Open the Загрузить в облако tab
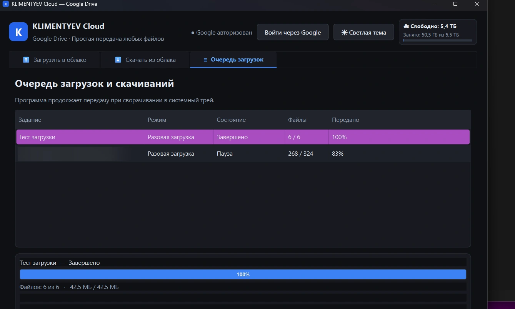This screenshot has height=309, width=515. pos(54,60)
